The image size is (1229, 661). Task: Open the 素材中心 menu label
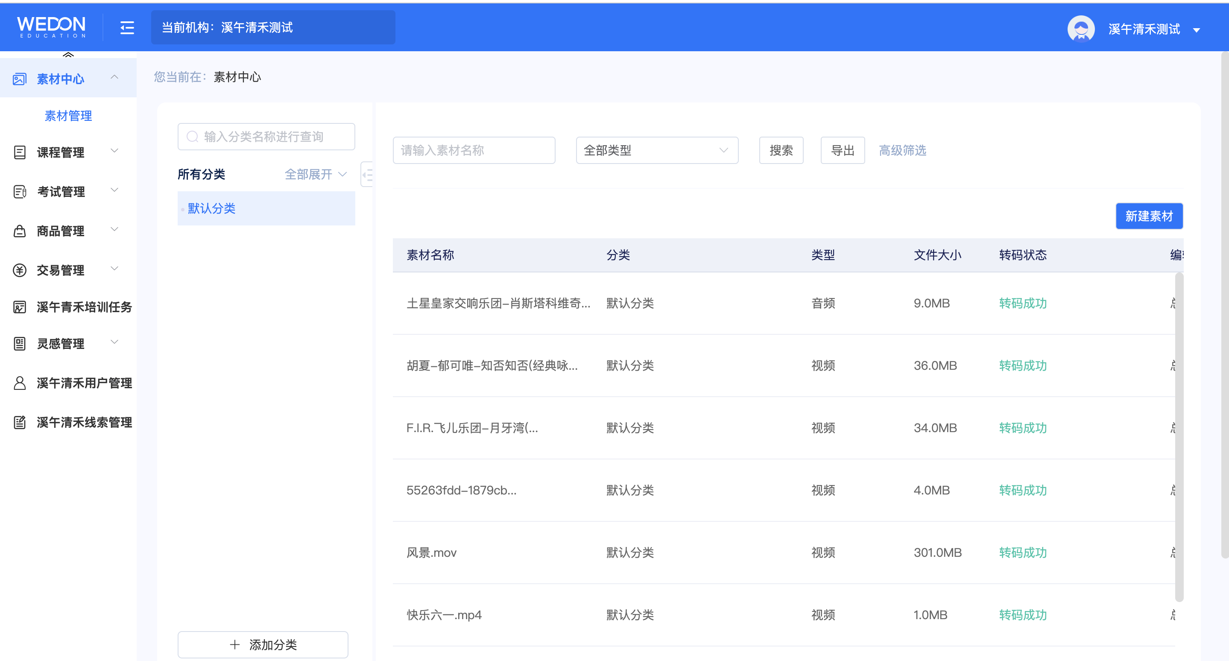[60, 79]
